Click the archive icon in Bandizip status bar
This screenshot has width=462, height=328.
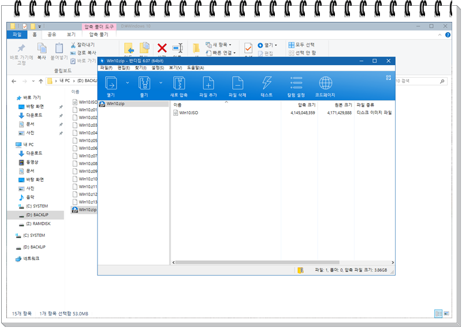click(x=300, y=270)
